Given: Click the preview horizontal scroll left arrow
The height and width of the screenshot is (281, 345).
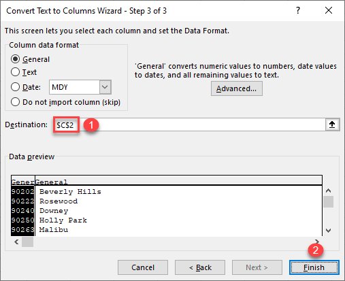Looking at the screenshot, I should [x=16, y=242].
